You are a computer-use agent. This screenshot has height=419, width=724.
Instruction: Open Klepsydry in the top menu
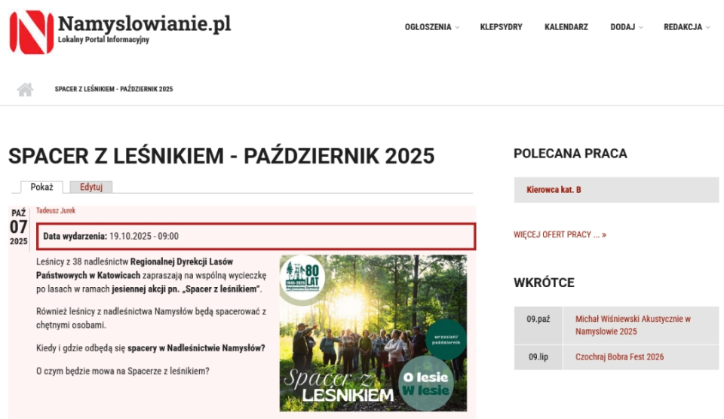coord(501,27)
